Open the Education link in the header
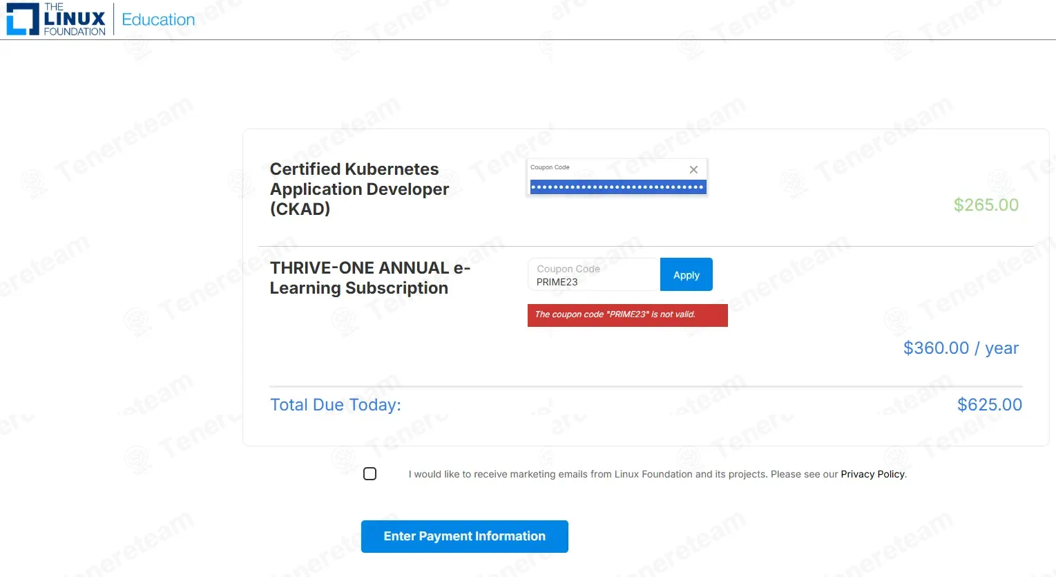The width and height of the screenshot is (1056, 577). click(158, 19)
